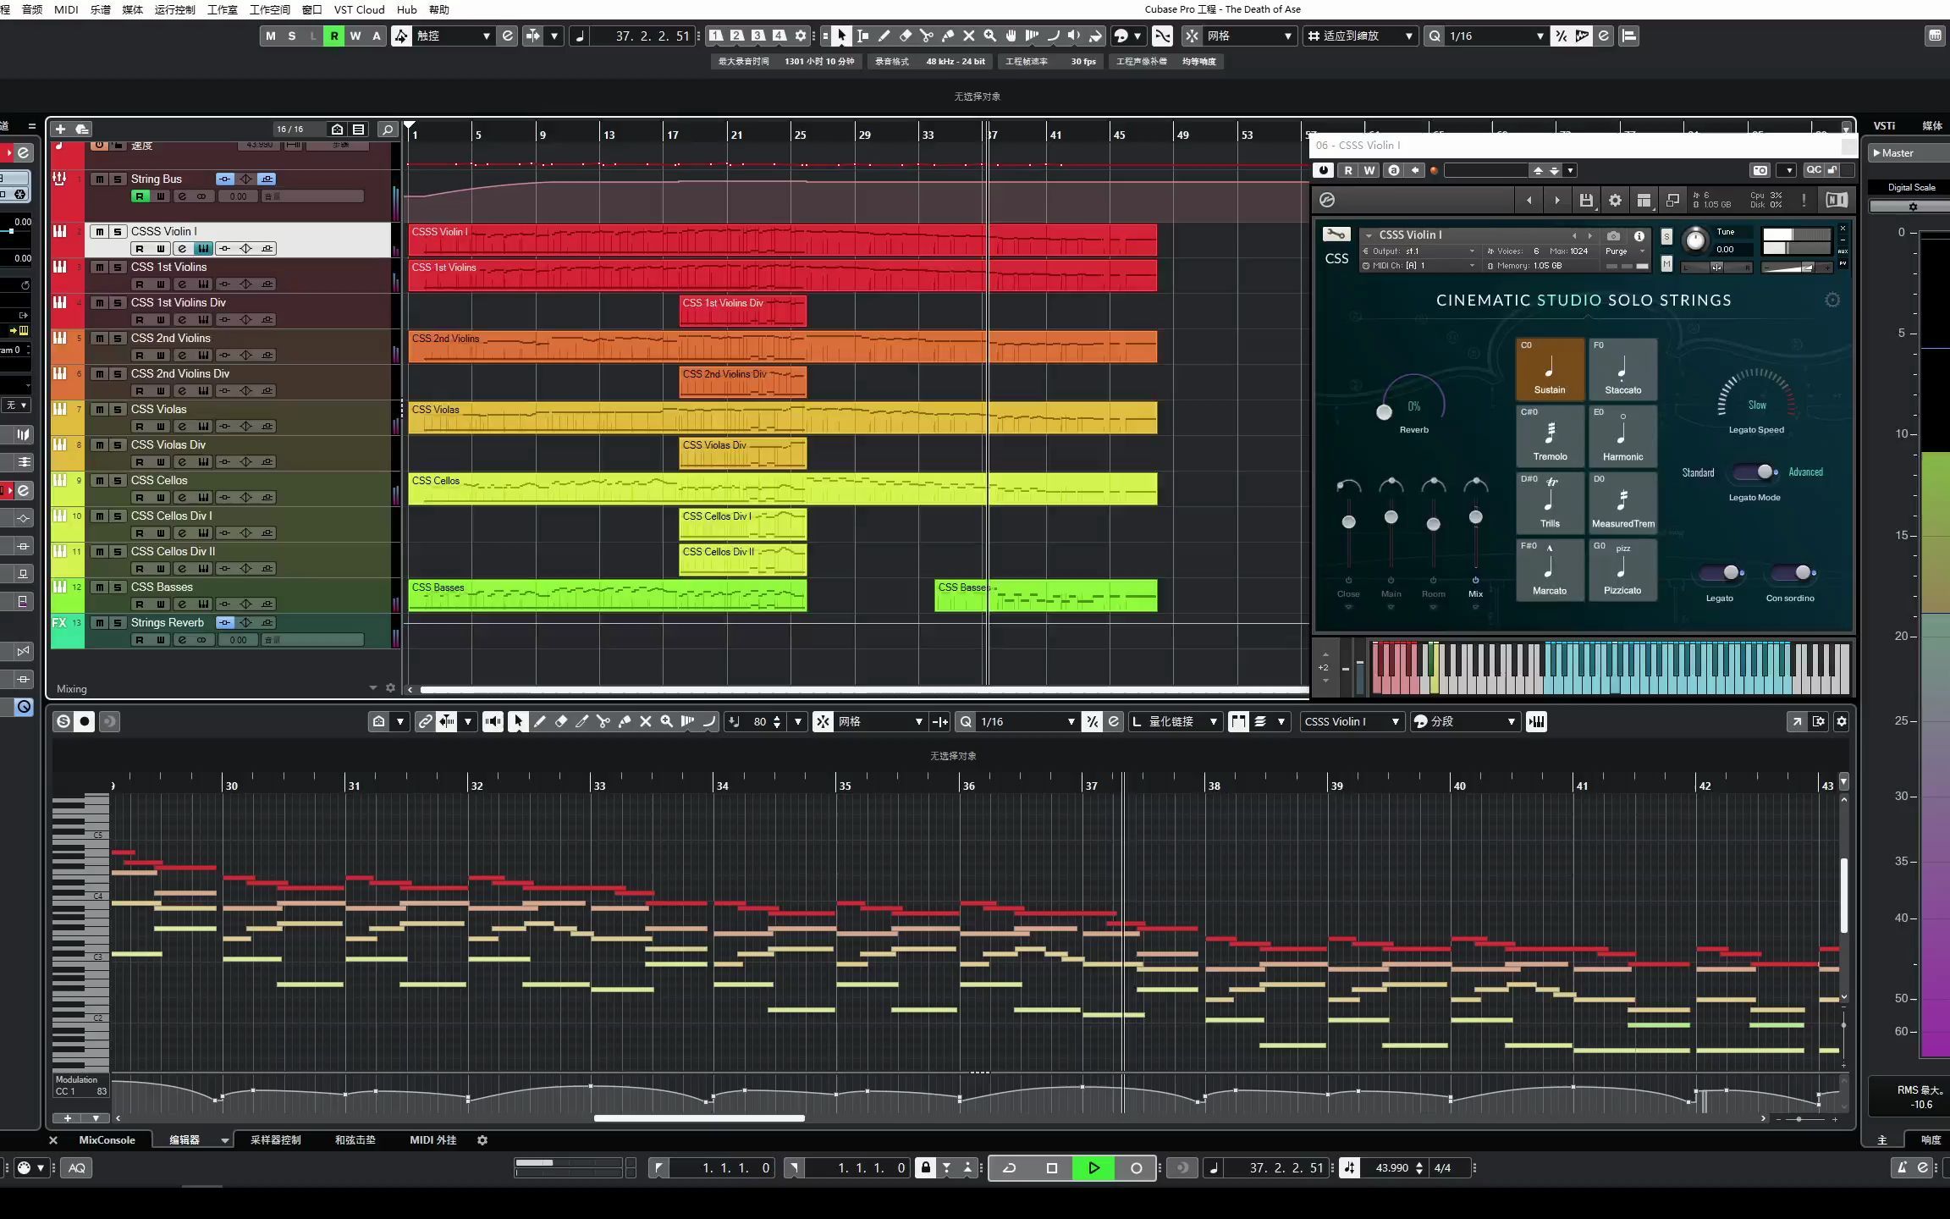Select the Zoom tool in main toolbar
Image resolution: width=1950 pixels, height=1219 pixels.
pyautogui.click(x=990, y=36)
